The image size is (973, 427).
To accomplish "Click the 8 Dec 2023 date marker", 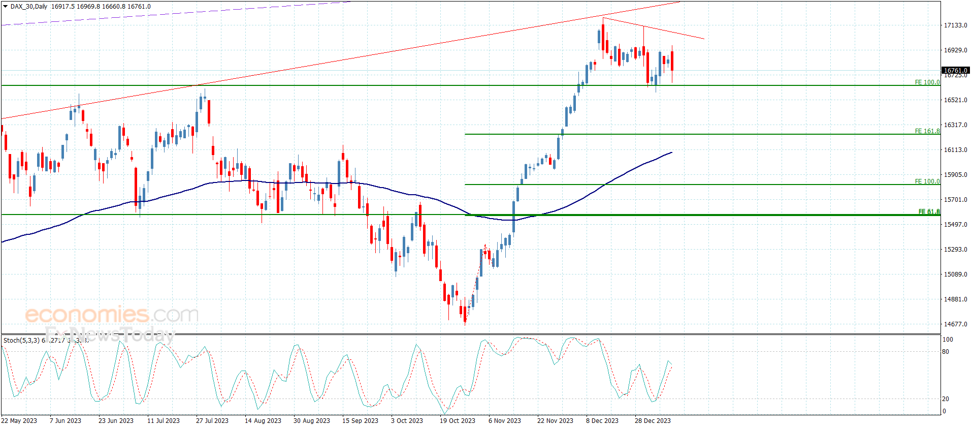I will pyautogui.click(x=602, y=420).
